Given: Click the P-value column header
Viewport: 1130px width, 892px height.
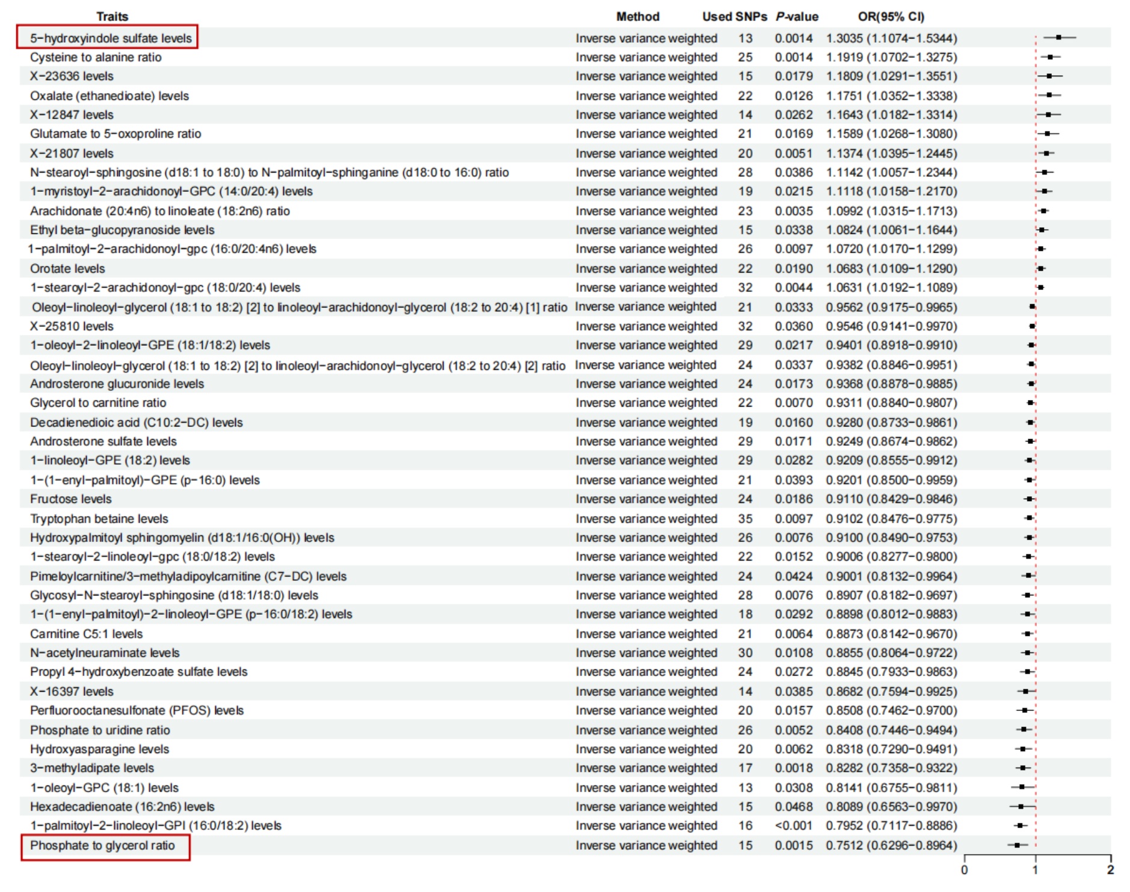Looking at the screenshot, I should pos(797,17).
